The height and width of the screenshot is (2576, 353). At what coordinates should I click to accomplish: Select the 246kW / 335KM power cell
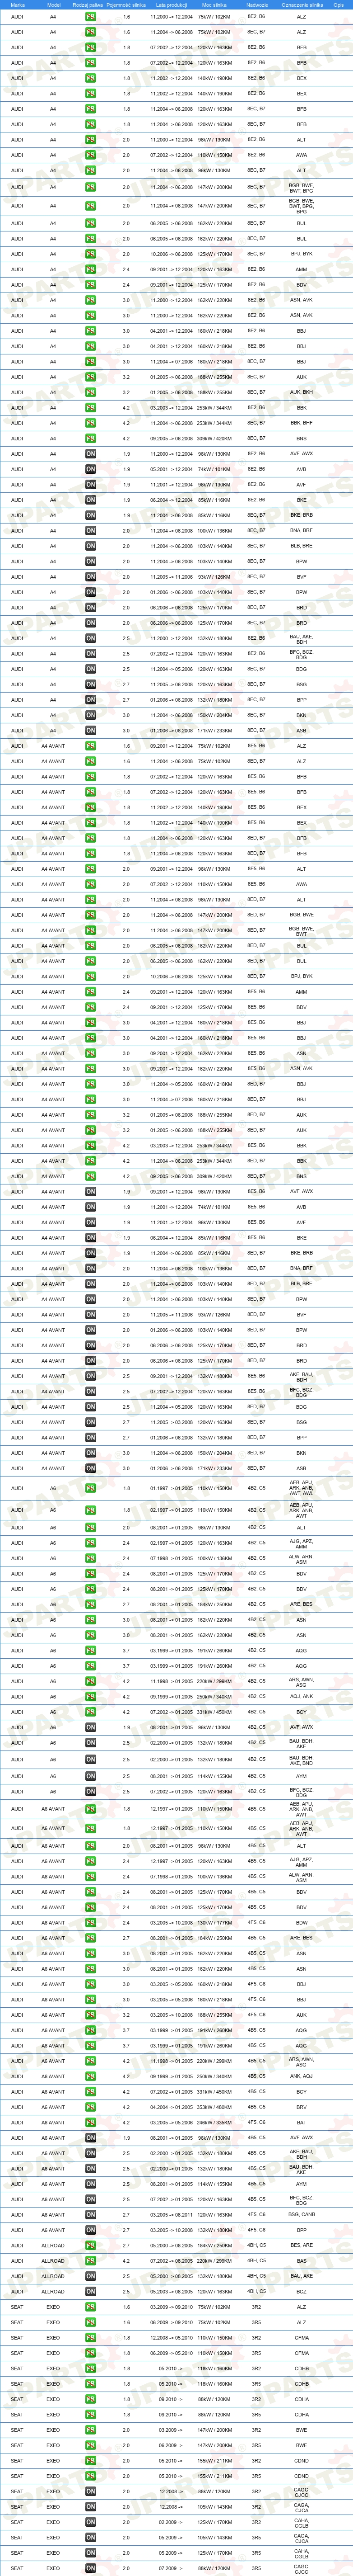click(x=214, y=2122)
